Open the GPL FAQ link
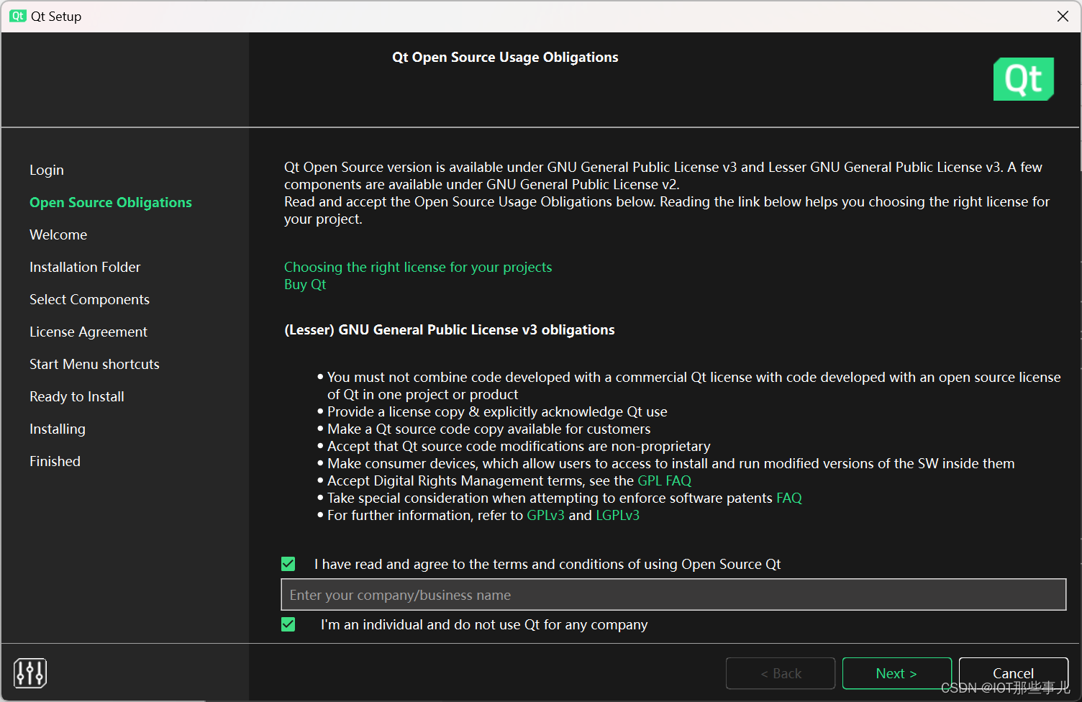Image resolution: width=1082 pixels, height=702 pixels. [x=664, y=480]
